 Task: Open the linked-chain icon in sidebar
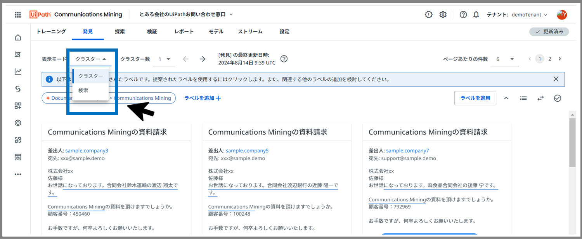pos(18,140)
